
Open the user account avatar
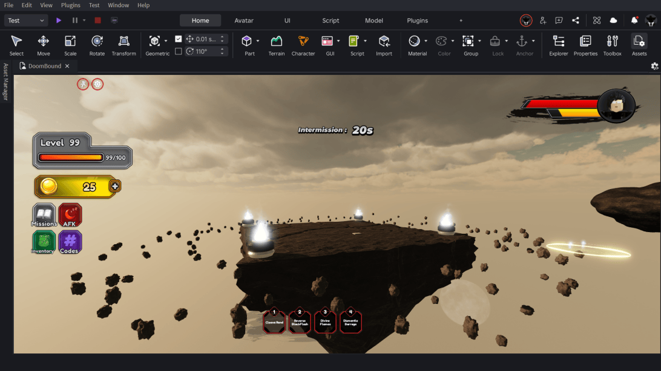(651, 20)
